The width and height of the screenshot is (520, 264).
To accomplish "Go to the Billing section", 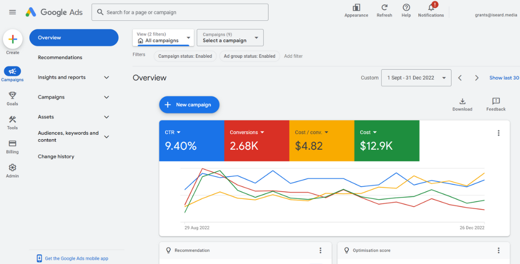I will pos(13,144).
